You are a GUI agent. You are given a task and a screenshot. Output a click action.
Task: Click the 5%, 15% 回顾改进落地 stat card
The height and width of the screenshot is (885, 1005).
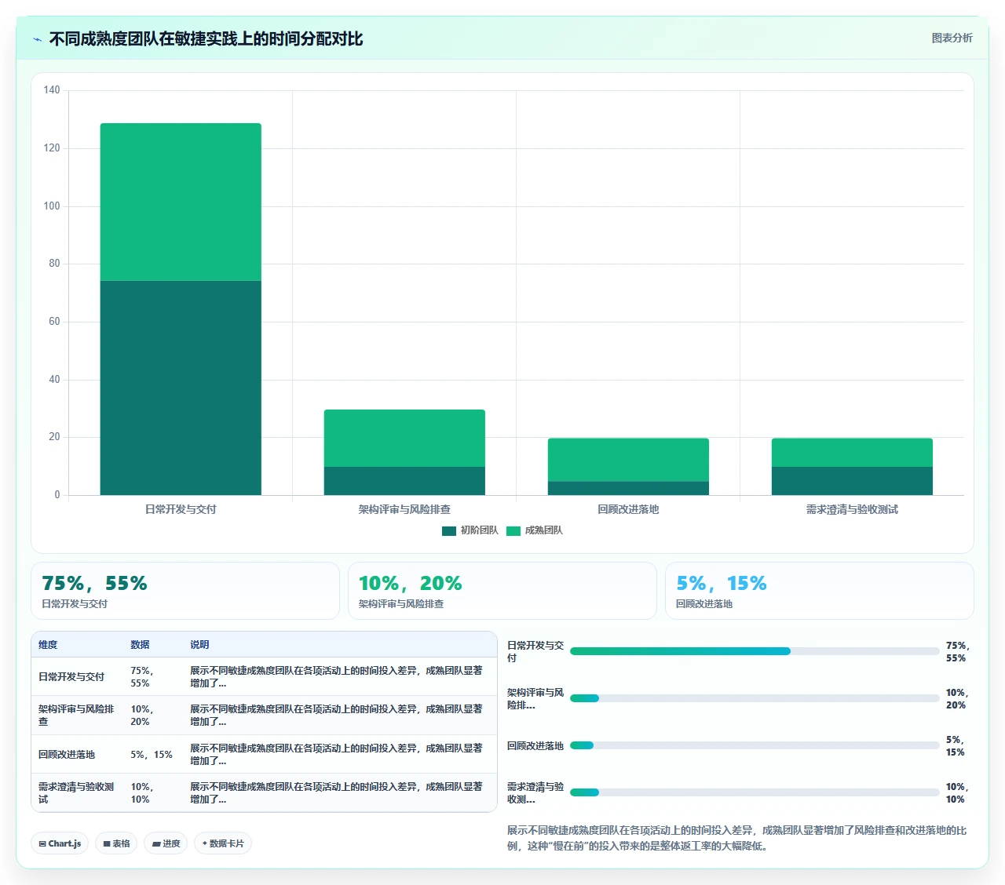click(x=820, y=591)
